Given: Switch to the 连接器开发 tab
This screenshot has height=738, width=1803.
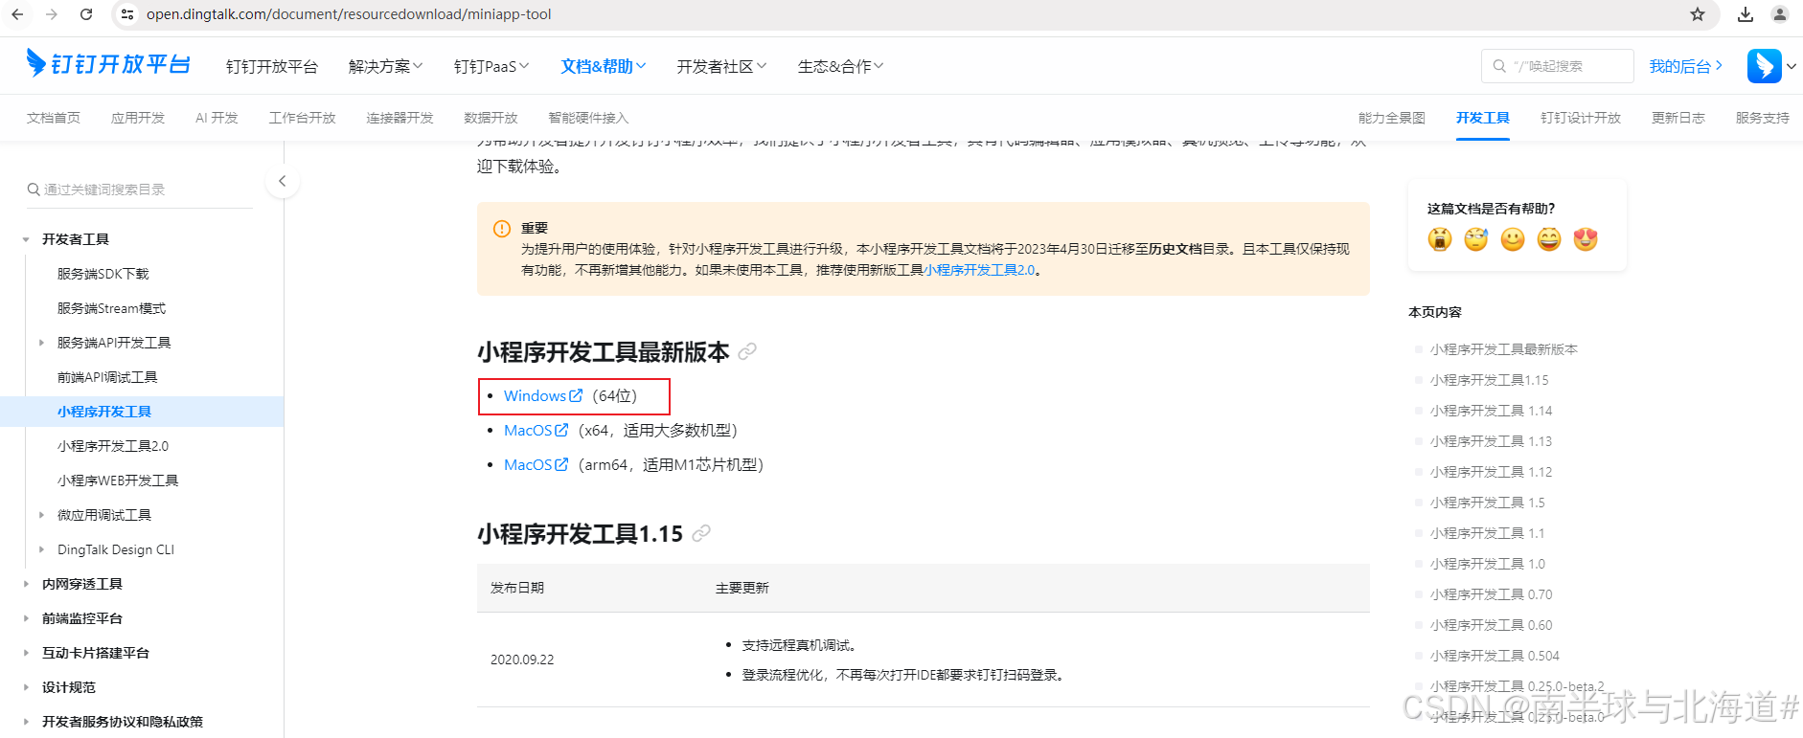Looking at the screenshot, I should tap(399, 118).
